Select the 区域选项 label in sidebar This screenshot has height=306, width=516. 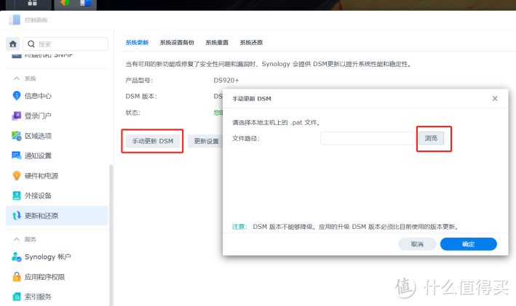click(38, 136)
